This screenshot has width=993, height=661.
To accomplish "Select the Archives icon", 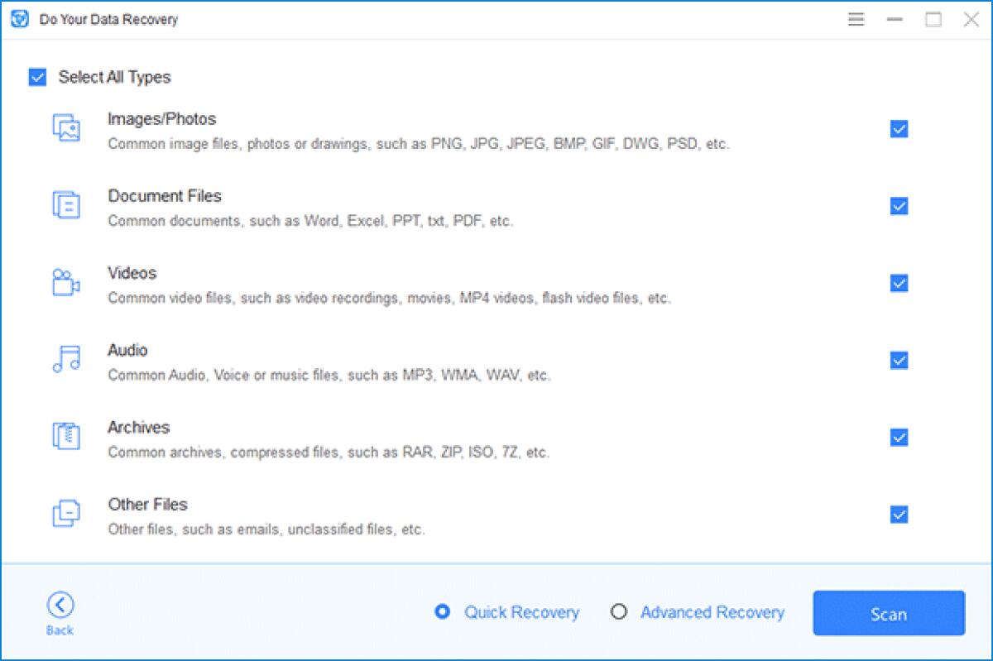I will 66,438.
